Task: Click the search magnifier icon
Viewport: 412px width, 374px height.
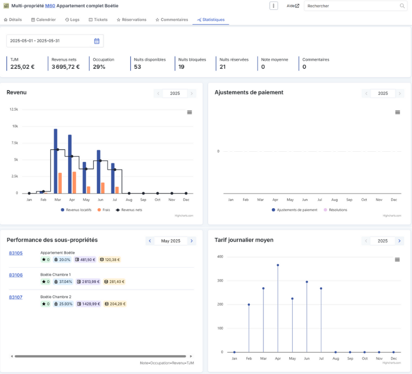Action: click(x=402, y=6)
